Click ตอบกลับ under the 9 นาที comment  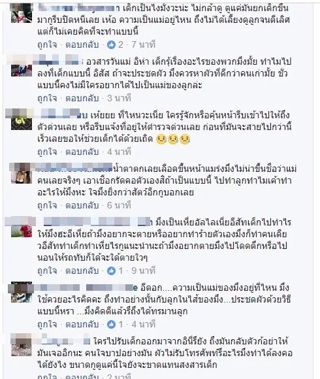pos(82,271)
